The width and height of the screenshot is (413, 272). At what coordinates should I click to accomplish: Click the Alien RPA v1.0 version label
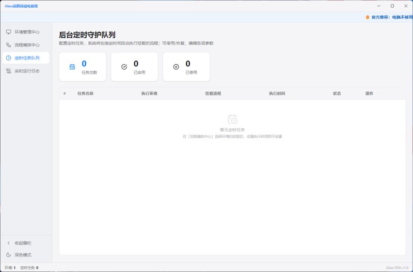[x=397, y=268]
